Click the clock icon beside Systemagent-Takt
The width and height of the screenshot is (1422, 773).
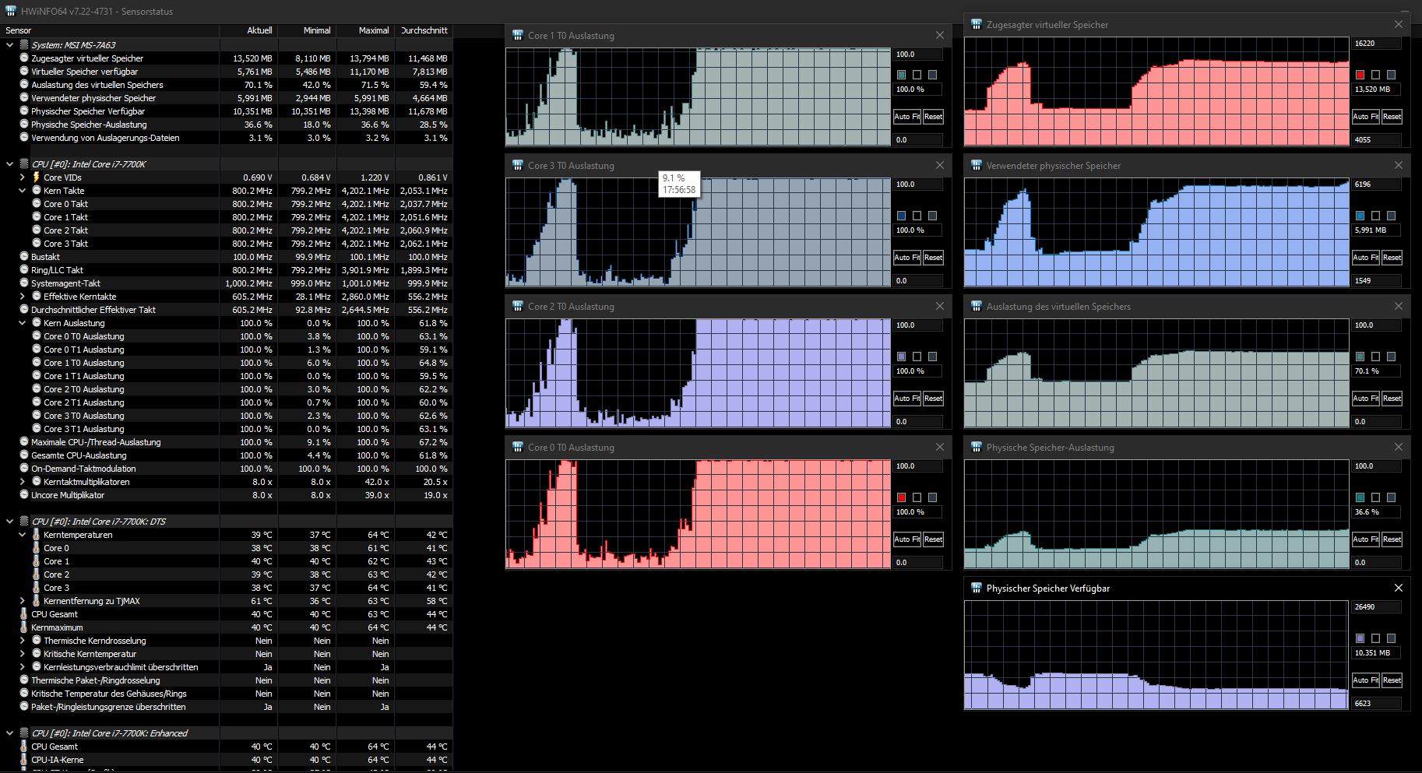click(23, 283)
